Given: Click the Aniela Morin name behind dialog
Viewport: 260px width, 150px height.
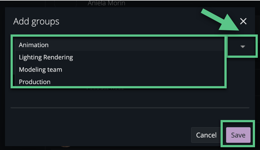Looking at the screenshot, I should coord(106,3).
